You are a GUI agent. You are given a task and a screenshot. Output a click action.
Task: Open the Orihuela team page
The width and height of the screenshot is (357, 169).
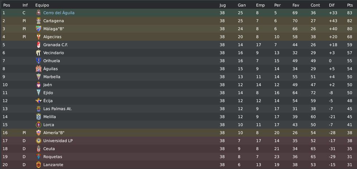(51, 61)
